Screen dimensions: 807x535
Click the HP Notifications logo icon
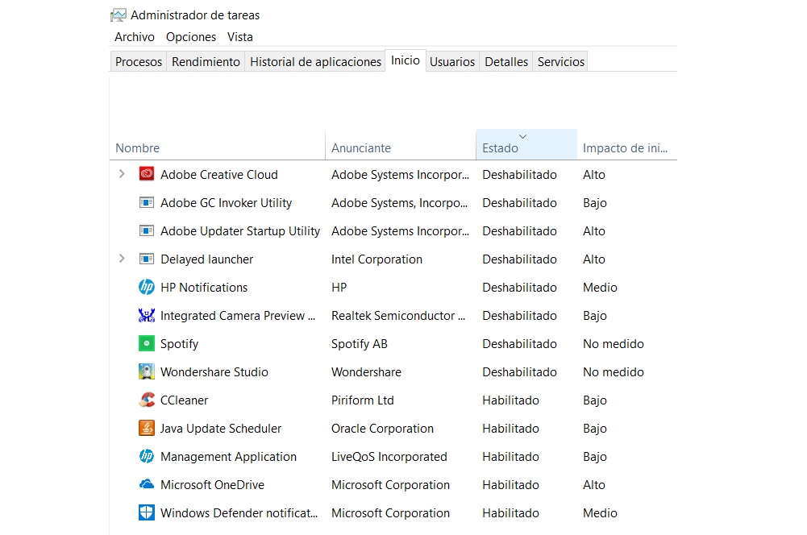pyautogui.click(x=146, y=287)
